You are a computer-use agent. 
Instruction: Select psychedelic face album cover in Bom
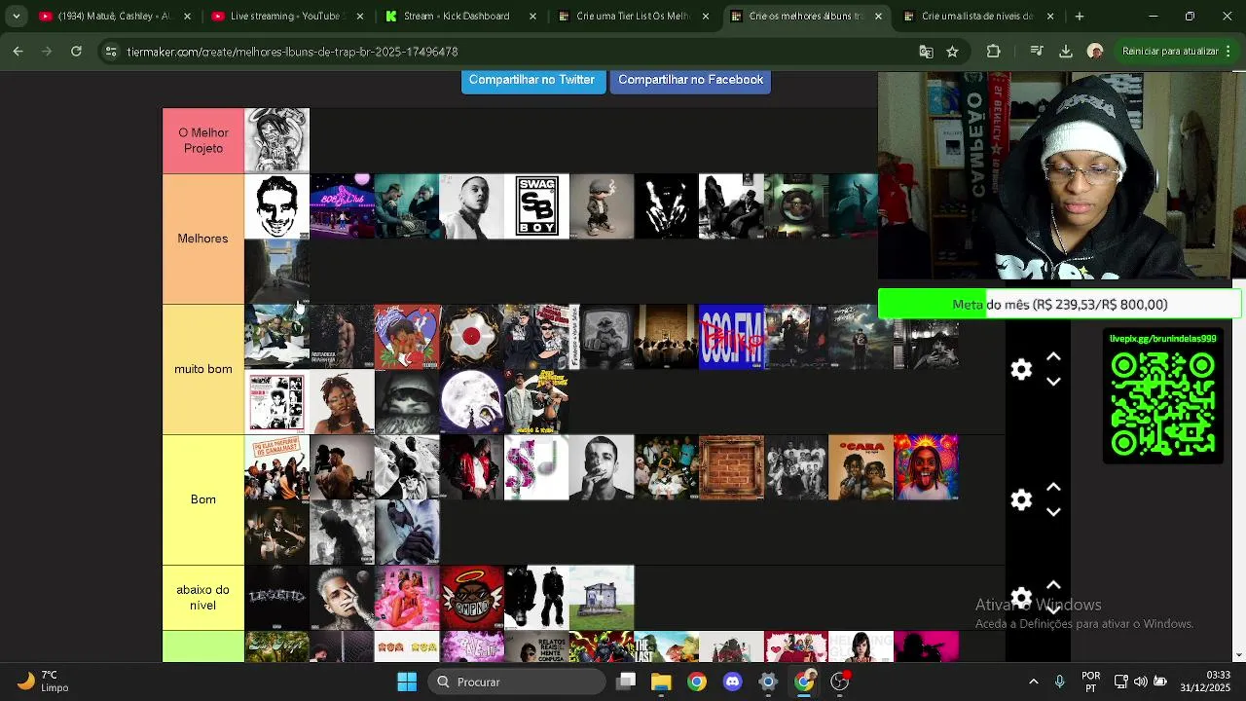pos(926,467)
